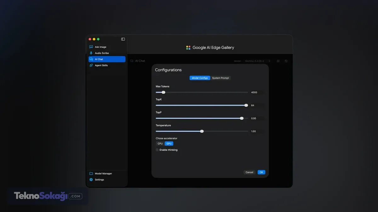The image size is (378, 212).
Task: Click the "Chose accelerator" label
Action: click(166, 138)
